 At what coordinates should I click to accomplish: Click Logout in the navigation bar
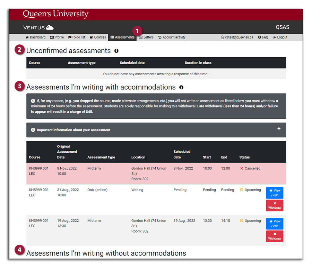(280, 37)
